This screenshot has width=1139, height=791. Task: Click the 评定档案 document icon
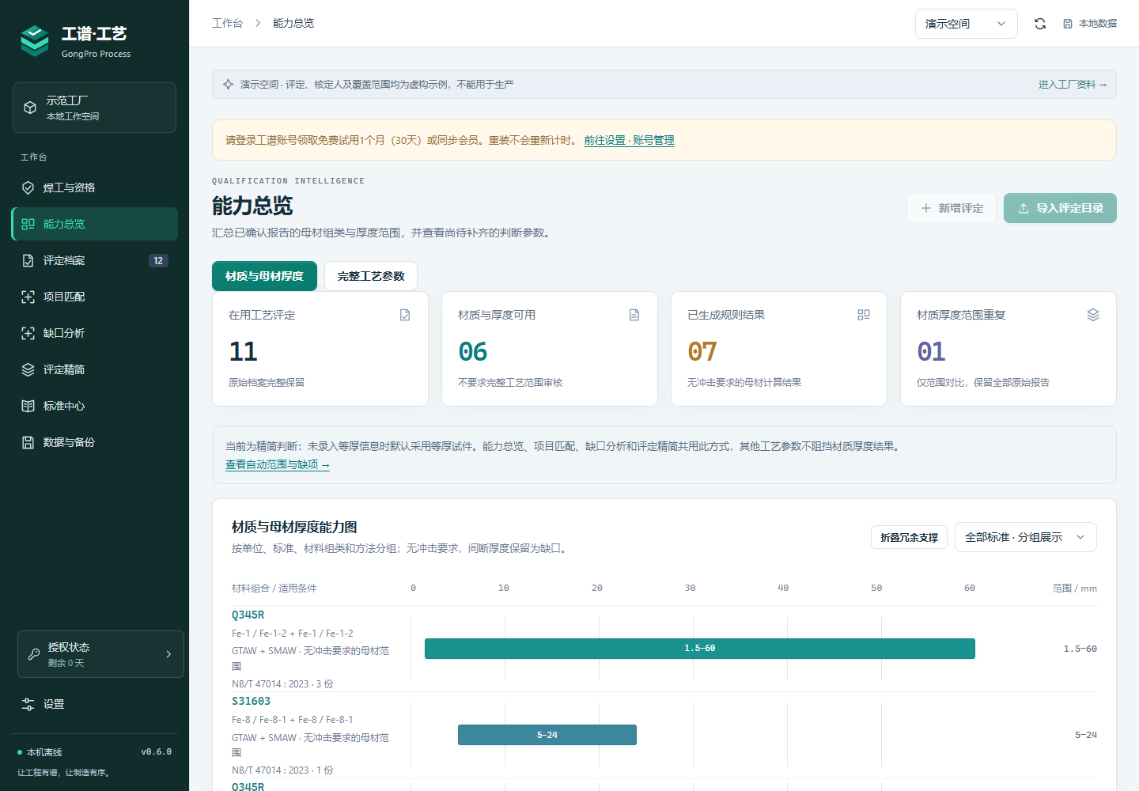point(28,260)
